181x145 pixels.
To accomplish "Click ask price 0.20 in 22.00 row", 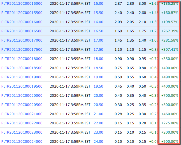I will (x=142, y=123).
